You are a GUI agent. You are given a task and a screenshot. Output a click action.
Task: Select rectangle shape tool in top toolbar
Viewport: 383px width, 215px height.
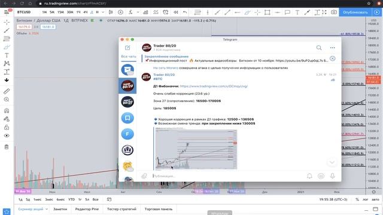tap(268, 12)
